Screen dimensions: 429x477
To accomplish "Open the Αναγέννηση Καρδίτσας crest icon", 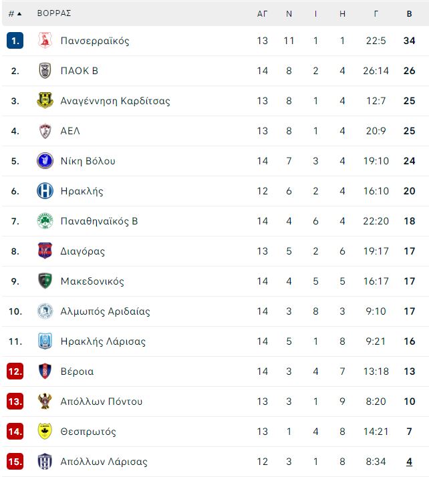I will point(45,101).
